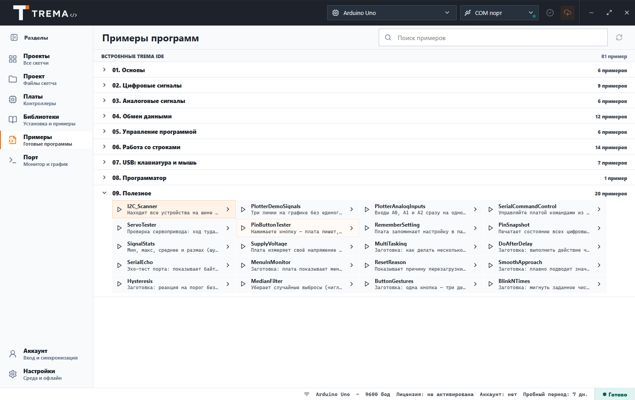The image size is (635, 400).
Task: Run the MultiTasking play icon
Action: click(367, 247)
